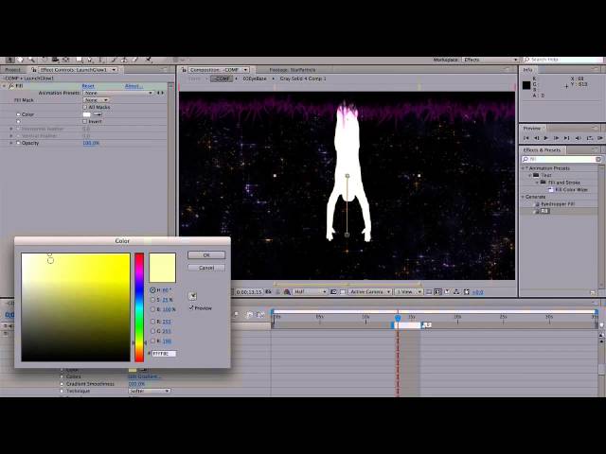
Task: Open the Technique Softer dropdown
Action: (150, 391)
